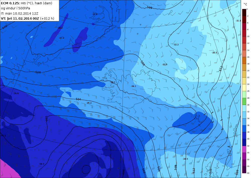The height and width of the screenshot is (178, 251).
Task: Click the horizontal 504 contour label southwest of Iceland
Action: pos(78,99)
